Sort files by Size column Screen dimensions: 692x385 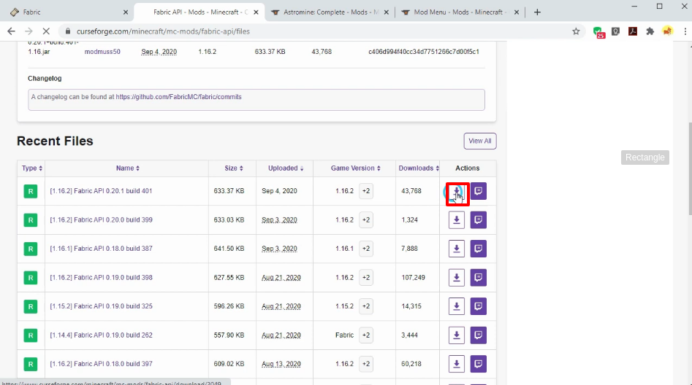coord(233,168)
